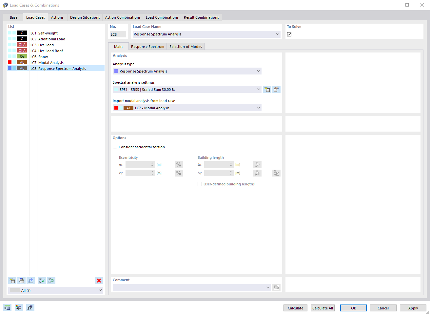Expand the Load Case Name dropdown
Image resolution: width=430 pixels, height=315 pixels.
coord(278,34)
